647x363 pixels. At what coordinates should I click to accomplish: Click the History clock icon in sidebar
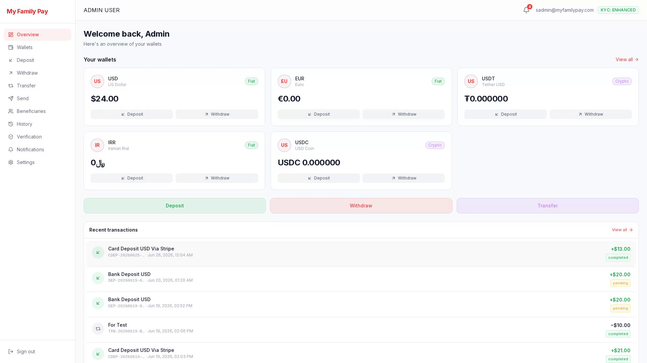click(11, 124)
